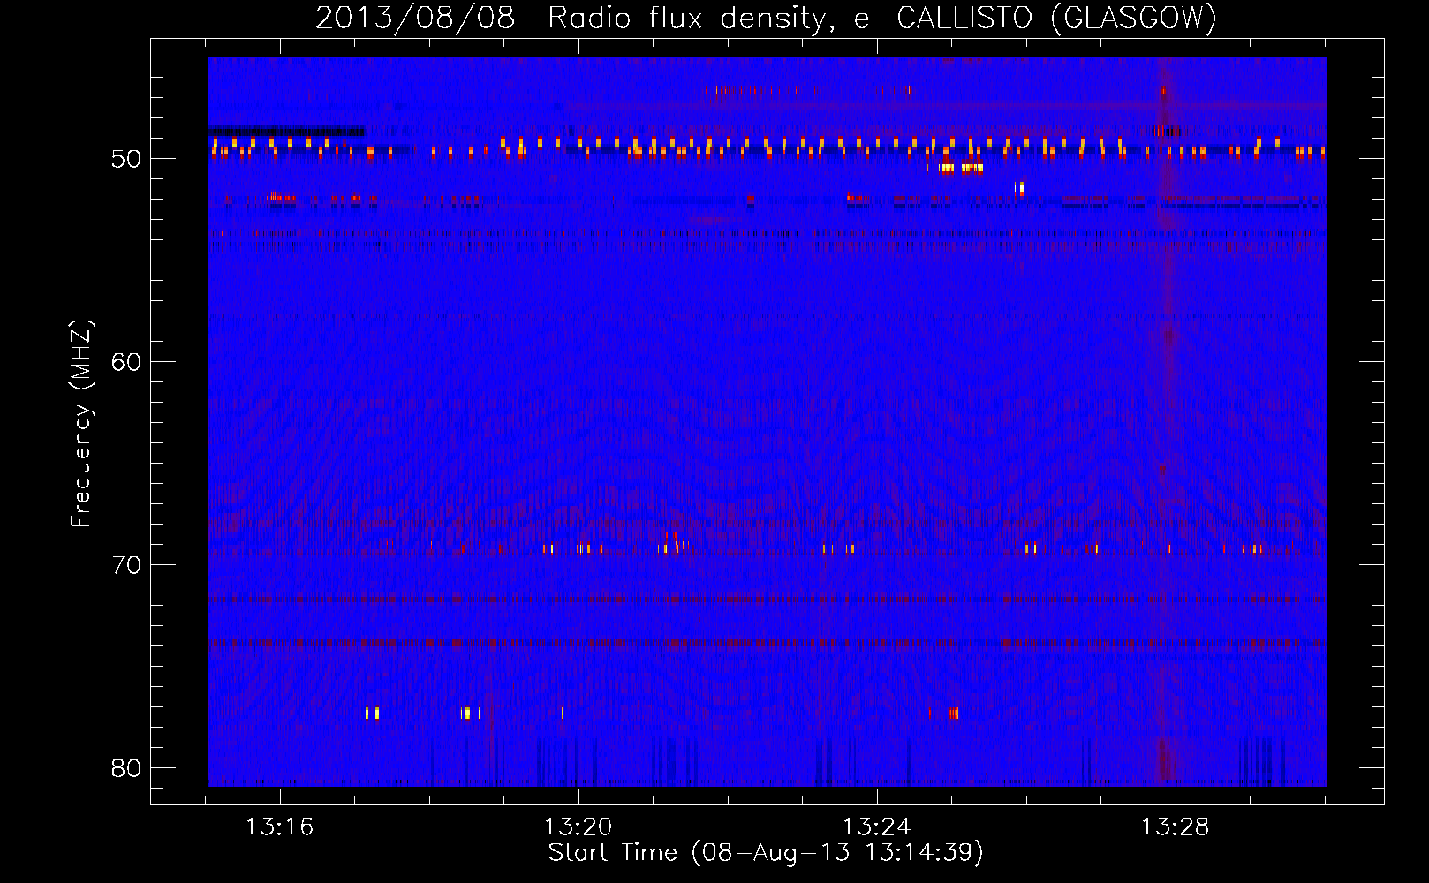Screen dimensions: 1429x883
Task: Select the 13:24 time axis label
Action: (876, 827)
